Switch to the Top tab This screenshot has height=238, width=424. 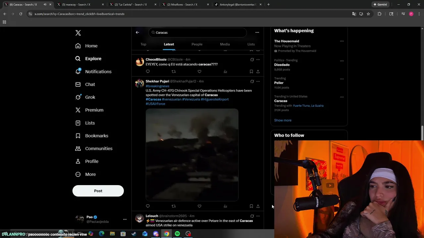143,44
